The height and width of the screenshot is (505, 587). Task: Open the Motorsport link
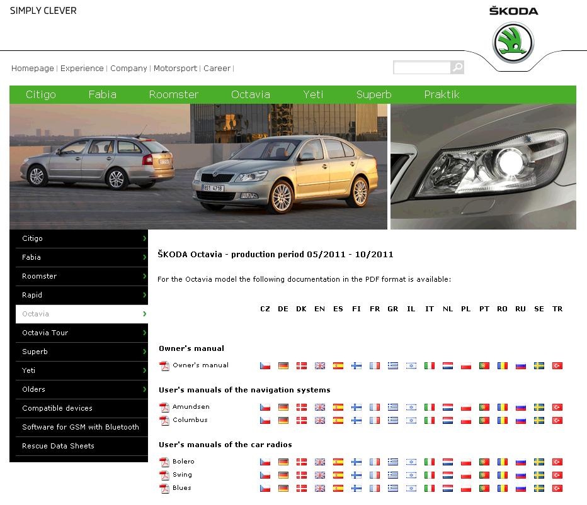pos(175,69)
